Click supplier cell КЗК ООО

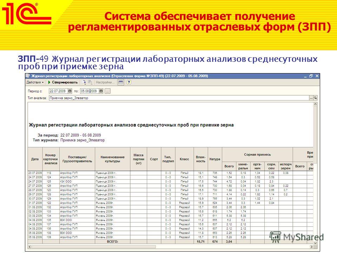tap(77, 182)
